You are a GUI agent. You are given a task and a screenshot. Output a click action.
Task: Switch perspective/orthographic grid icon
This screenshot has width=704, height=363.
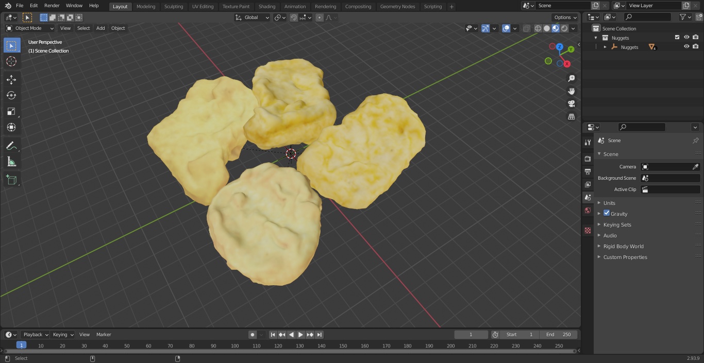pos(571,117)
